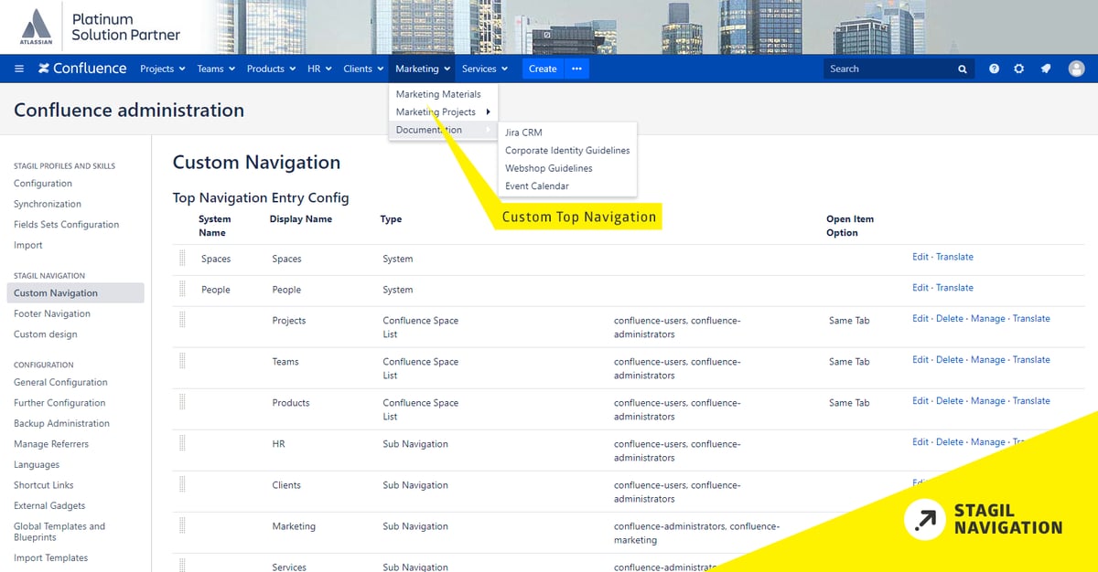This screenshot has height=572, width=1098.
Task: Click Delete link for Teams row
Action: pos(949,360)
